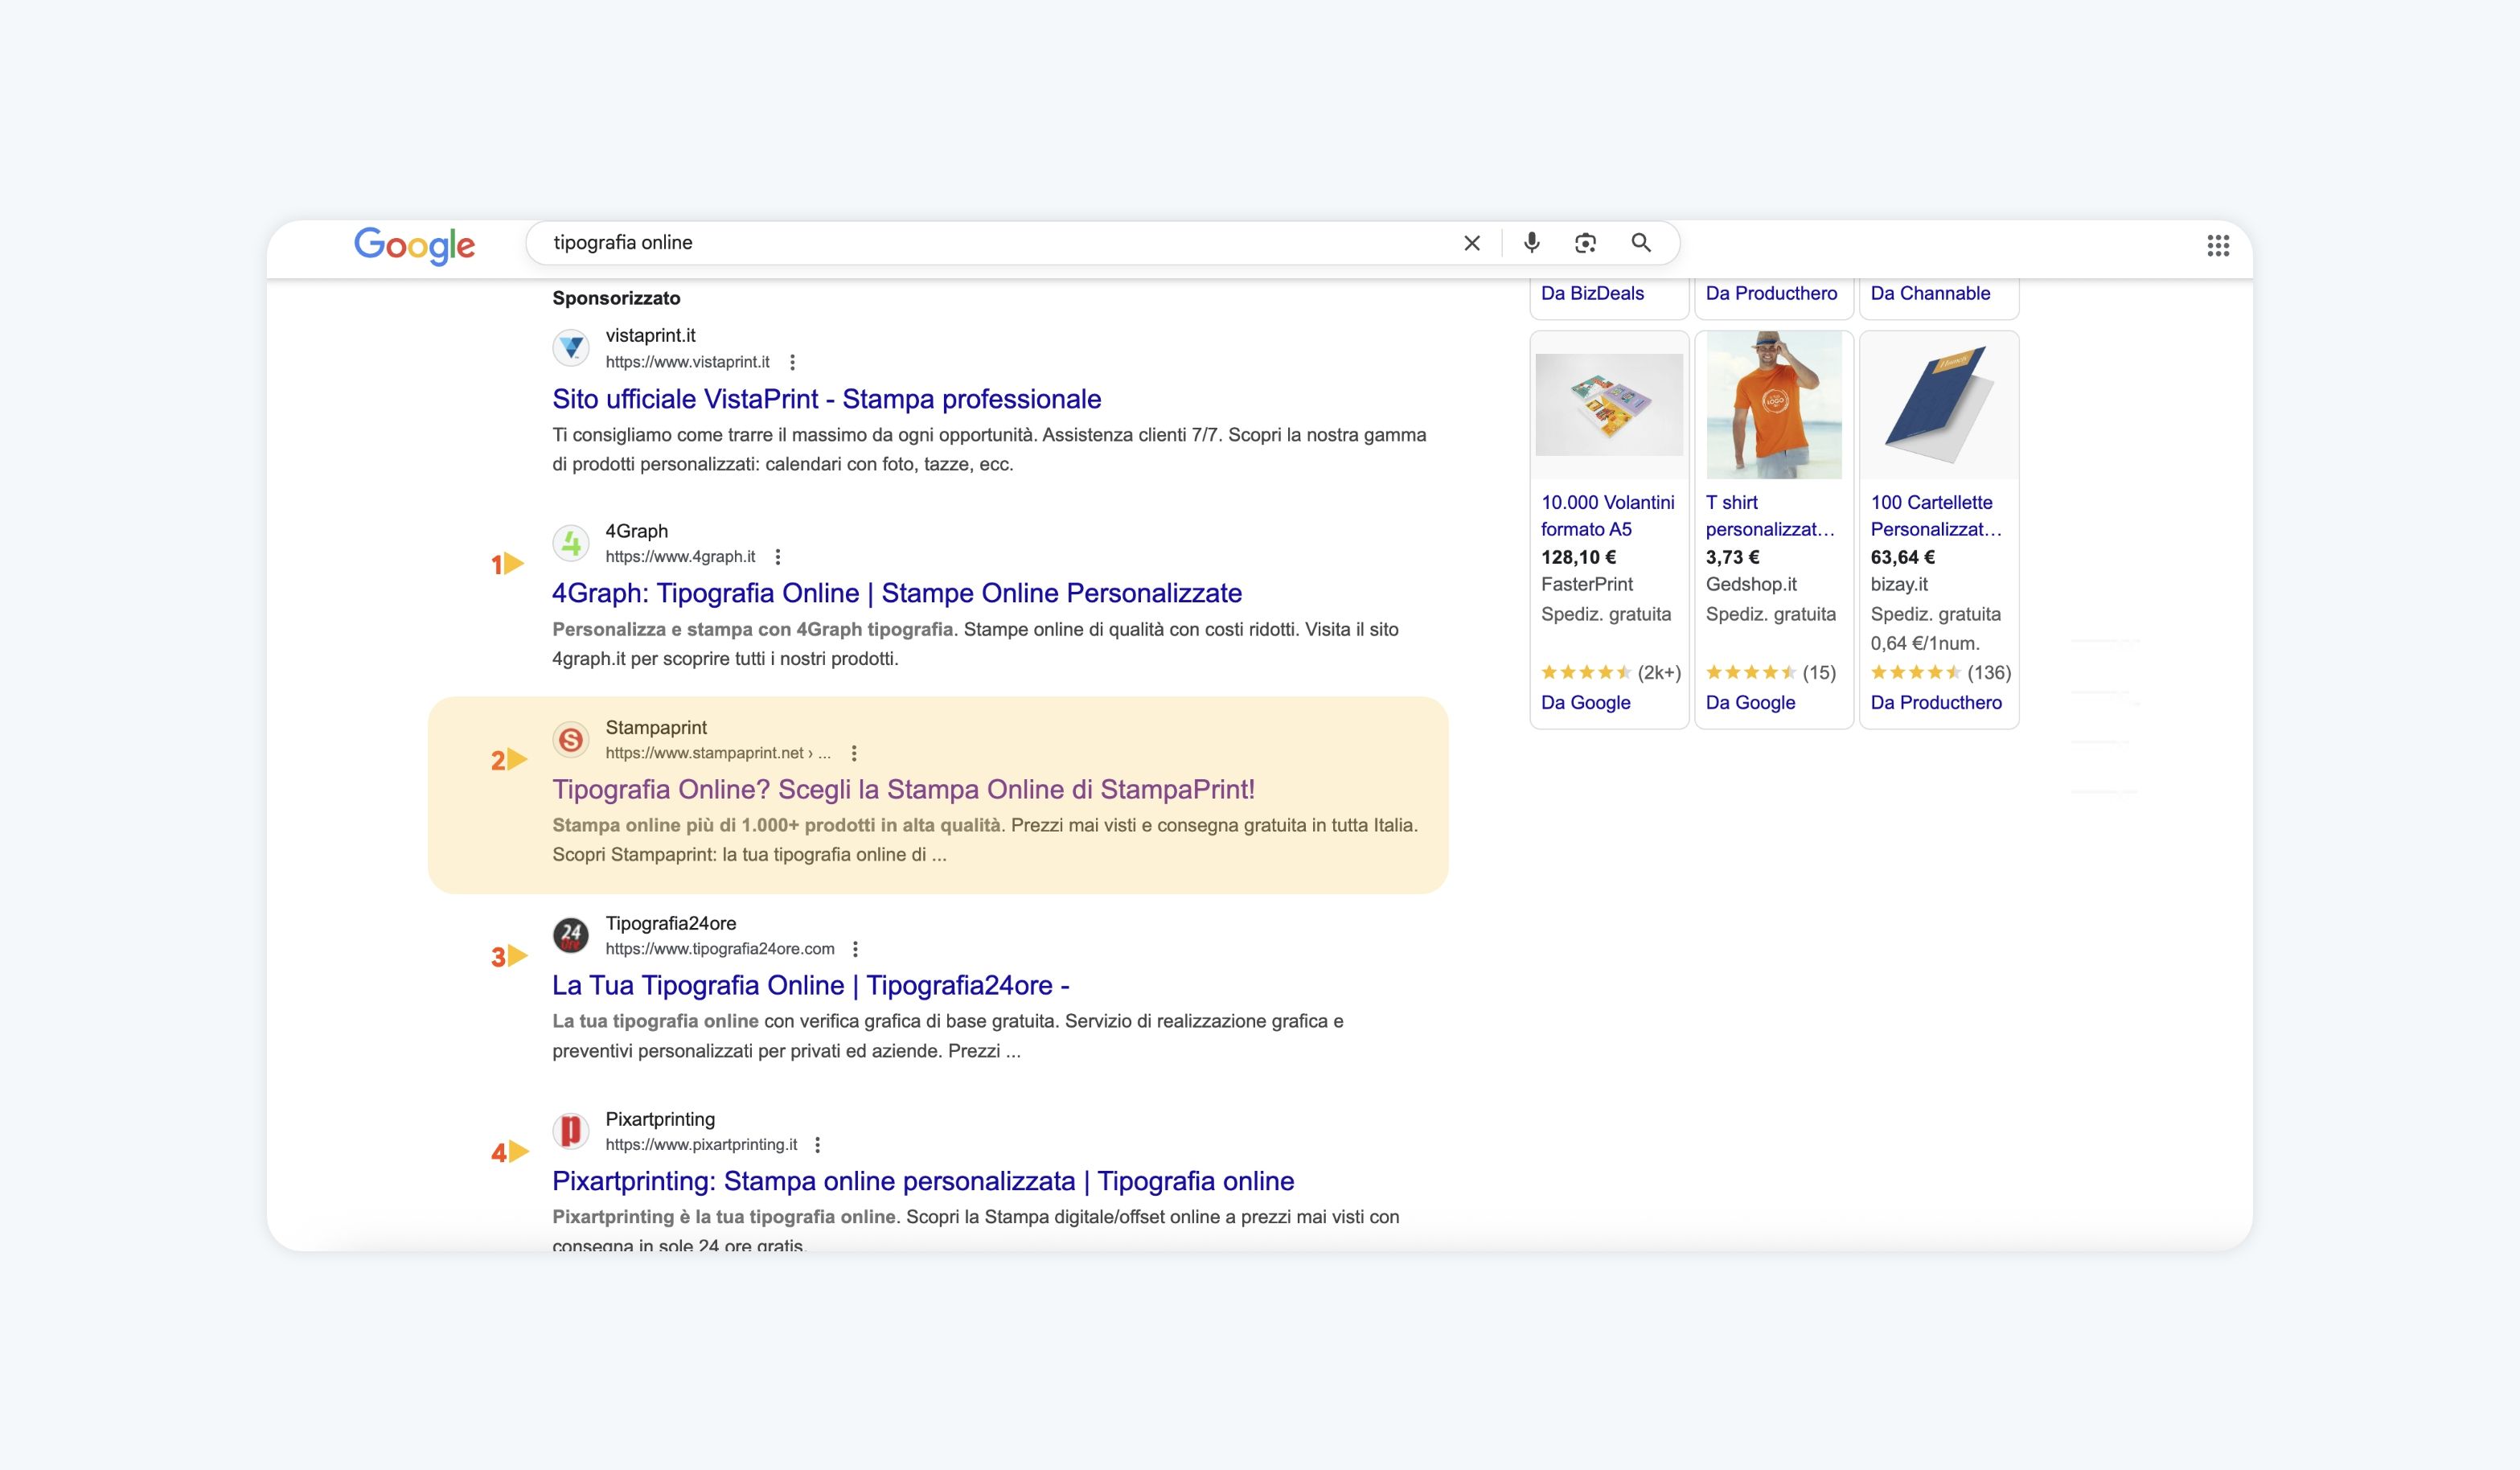
Task: Click 'Da Producthero' under the Cartellette card
Action: pos(1936,702)
